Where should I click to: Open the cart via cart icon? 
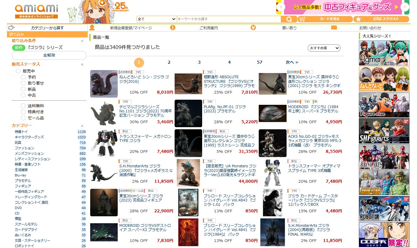pyautogui.click(x=303, y=19)
